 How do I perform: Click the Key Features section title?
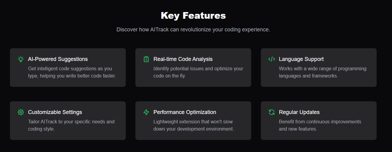tap(193, 15)
